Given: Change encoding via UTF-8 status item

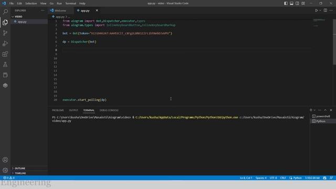Looking at the screenshot, I should coord(273,178).
